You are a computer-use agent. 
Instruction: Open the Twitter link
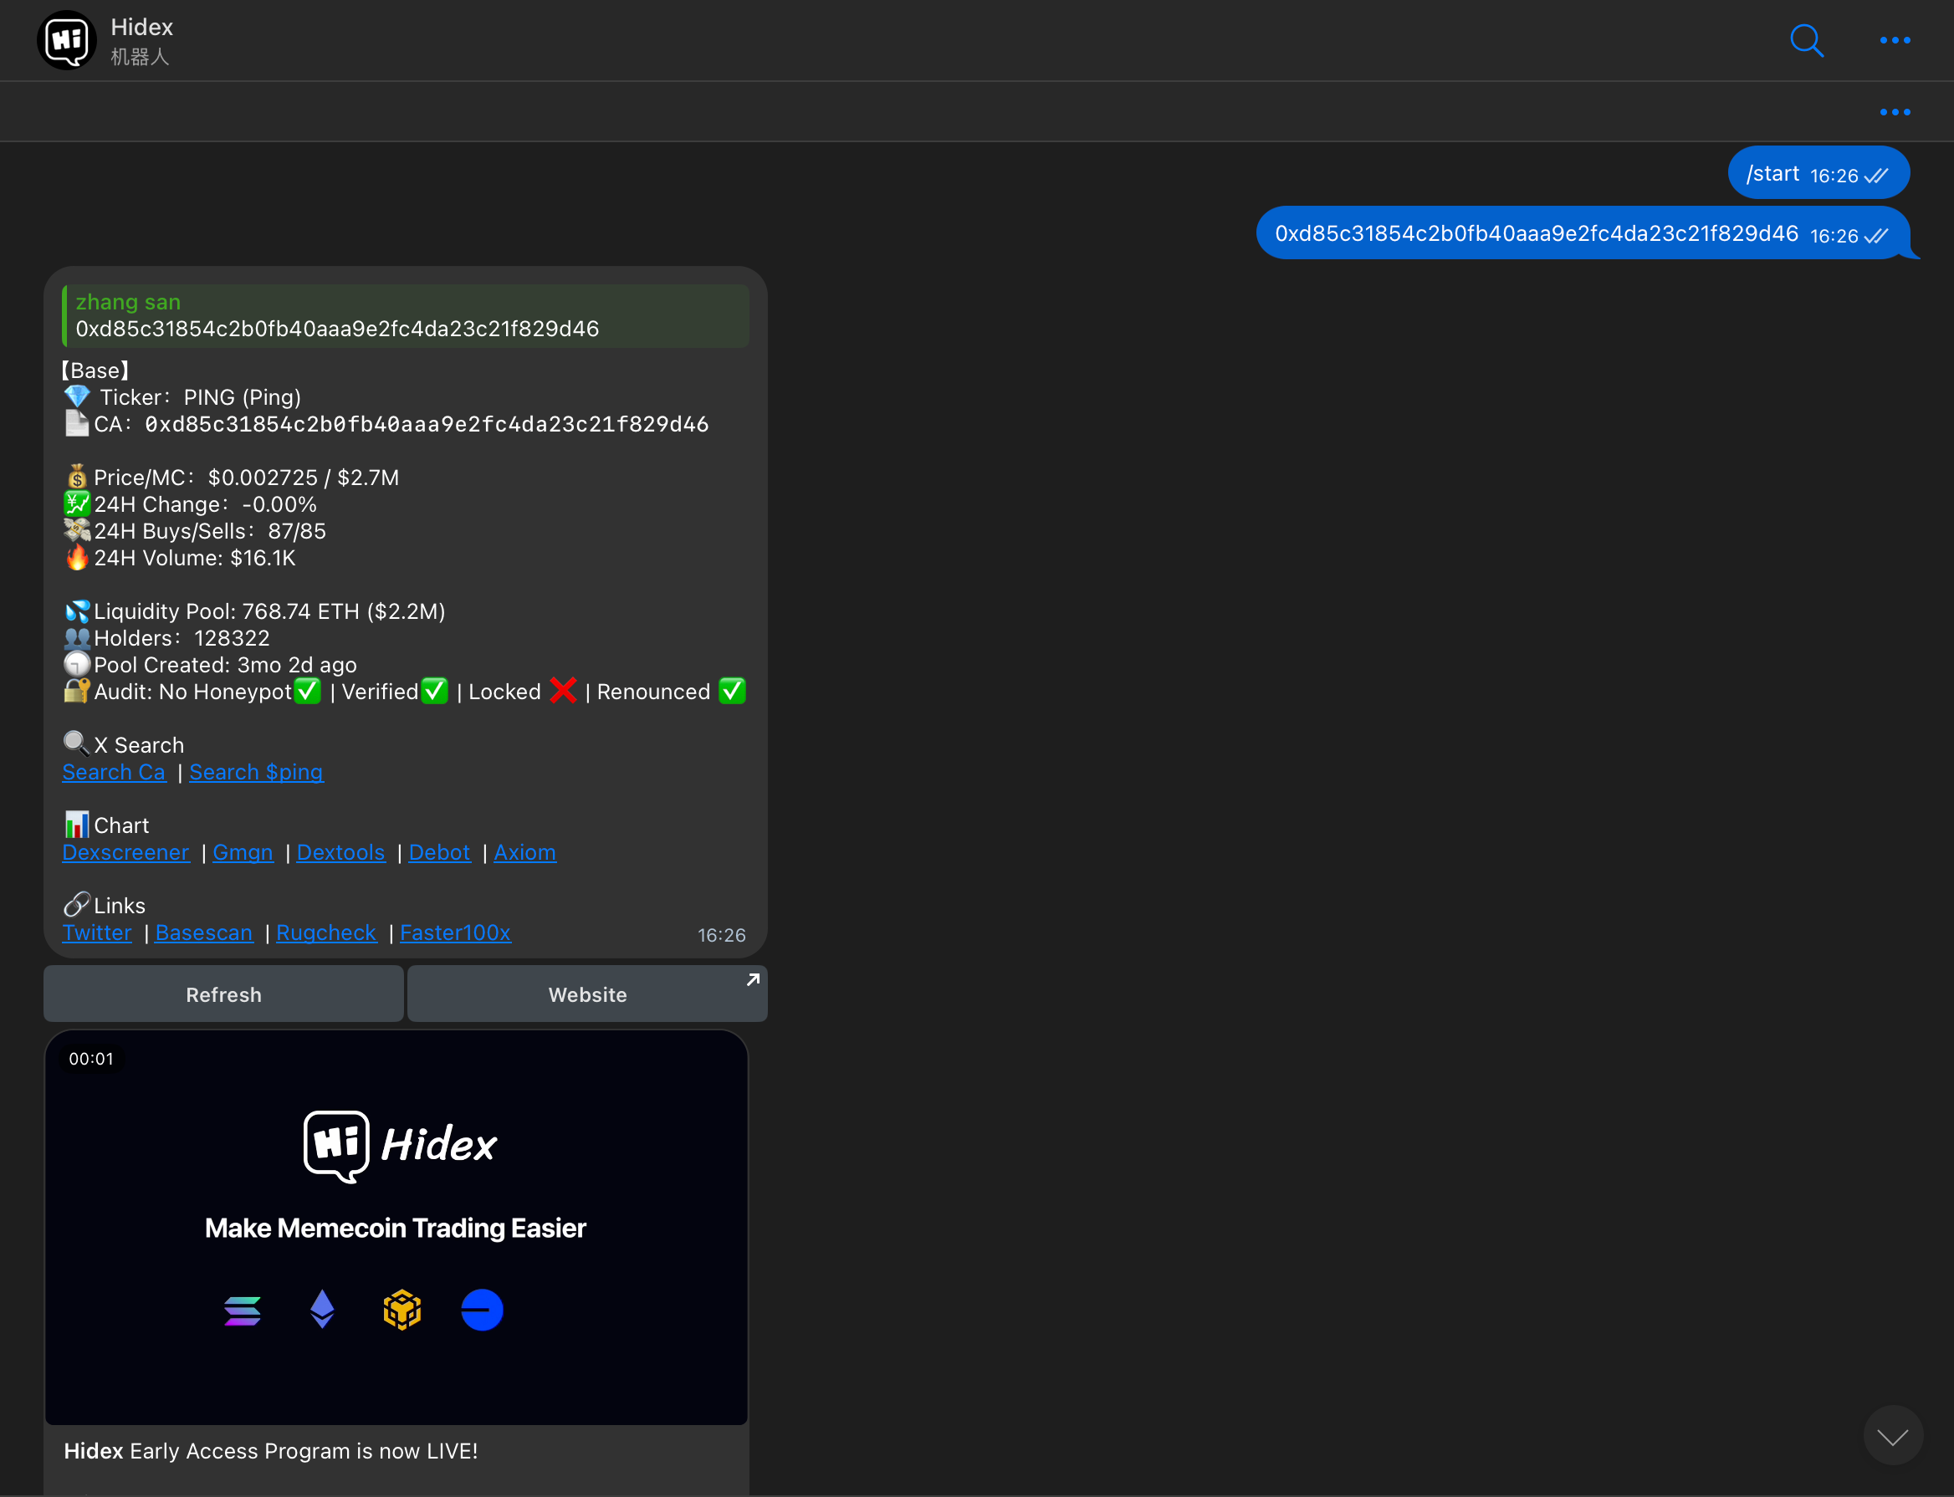tap(96, 933)
